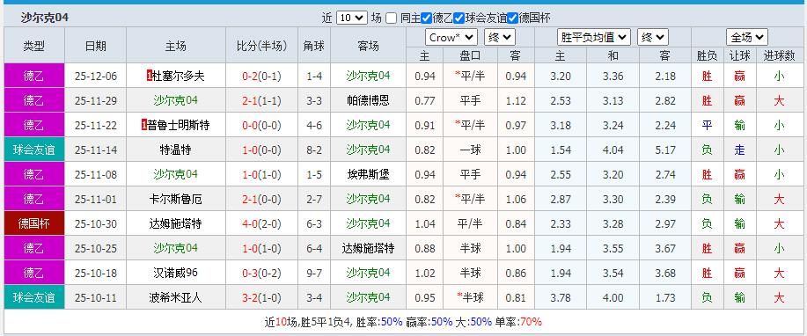Click draw odds 4.04
The height and width of the screenshot is (336, 807).
(613, 150)
